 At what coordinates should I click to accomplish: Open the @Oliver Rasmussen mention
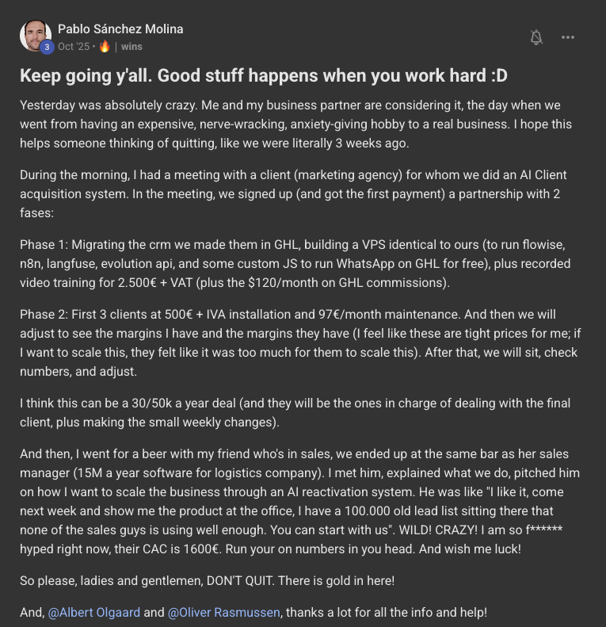(225, 611)
